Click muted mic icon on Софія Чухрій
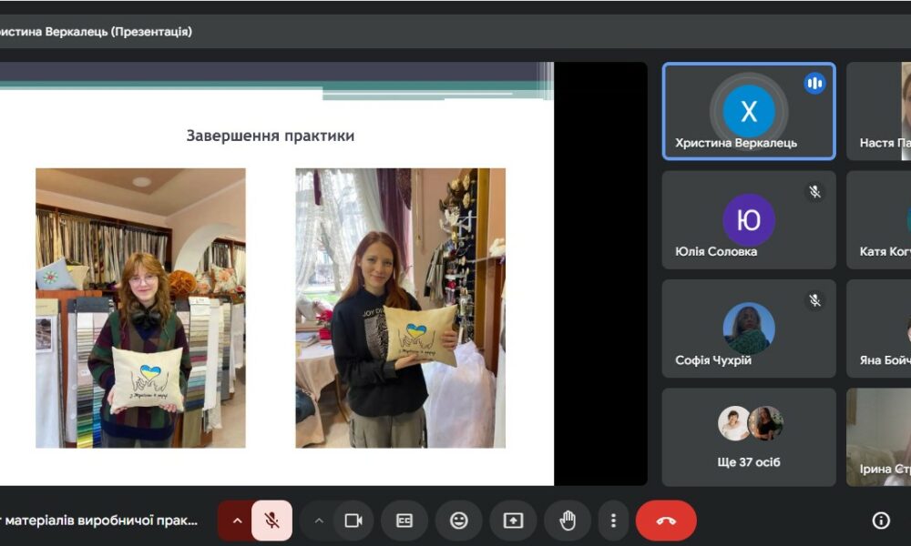Screen dimensions: 911x546 click(814, 300)
